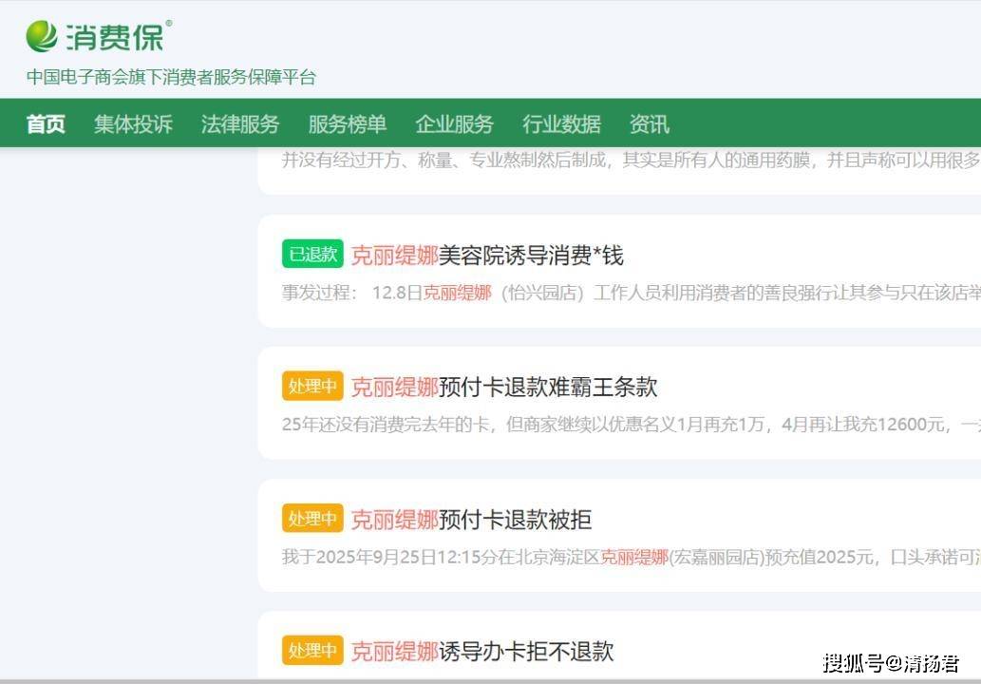The height and width of the screenshot is (684, 981).
Task: Click the summary text starting 25年还没有消费完
Action: (x=627, y=425)
